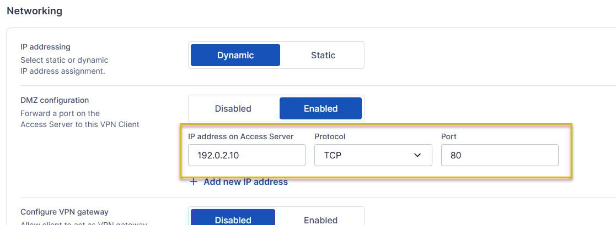Switch IP addressing to Static
The image size is (616, 225).
(323, 55)
